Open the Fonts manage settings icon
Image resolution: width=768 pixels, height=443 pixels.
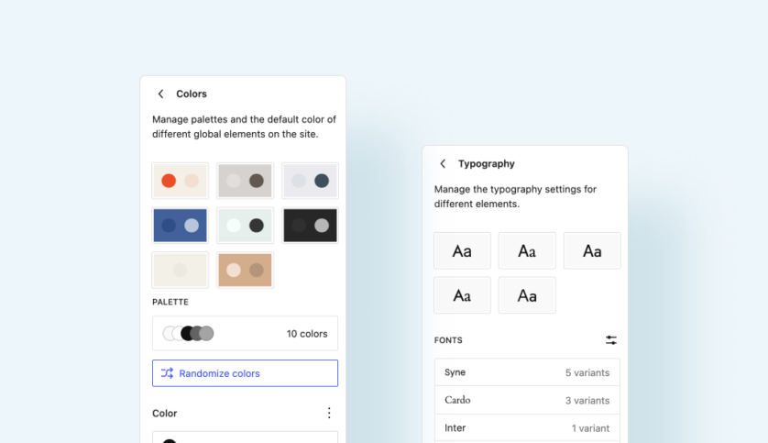(610, 340)
